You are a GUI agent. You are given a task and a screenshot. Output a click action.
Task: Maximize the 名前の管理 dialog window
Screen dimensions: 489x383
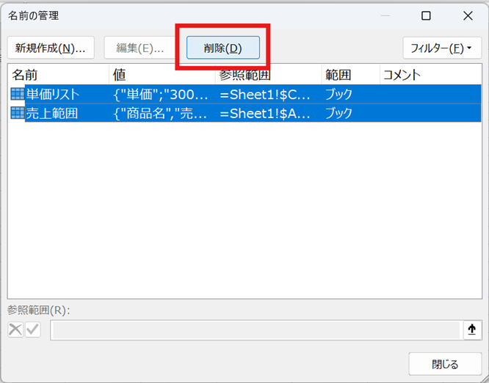[x=426, y=15]
